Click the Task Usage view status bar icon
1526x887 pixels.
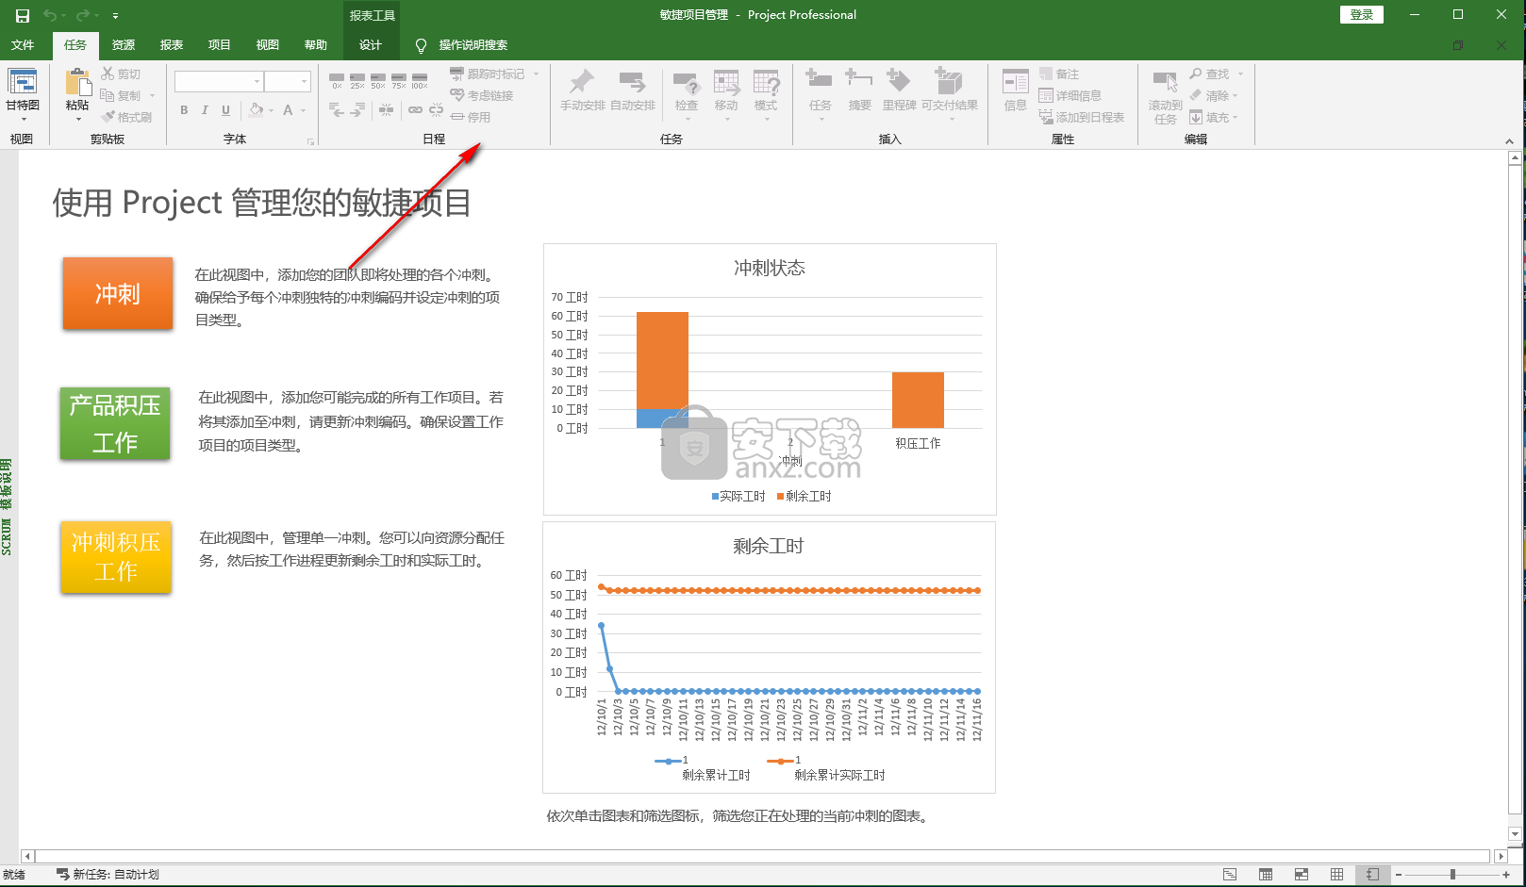pyautogui.click(x=1266, y=875)
